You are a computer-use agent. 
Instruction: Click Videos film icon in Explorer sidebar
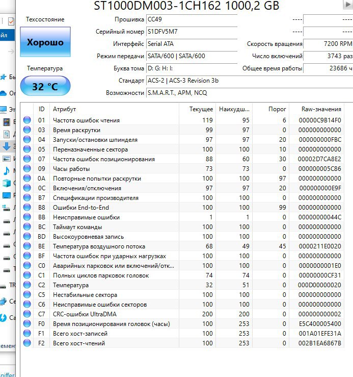pyautogui.click(x=7, y=122)
